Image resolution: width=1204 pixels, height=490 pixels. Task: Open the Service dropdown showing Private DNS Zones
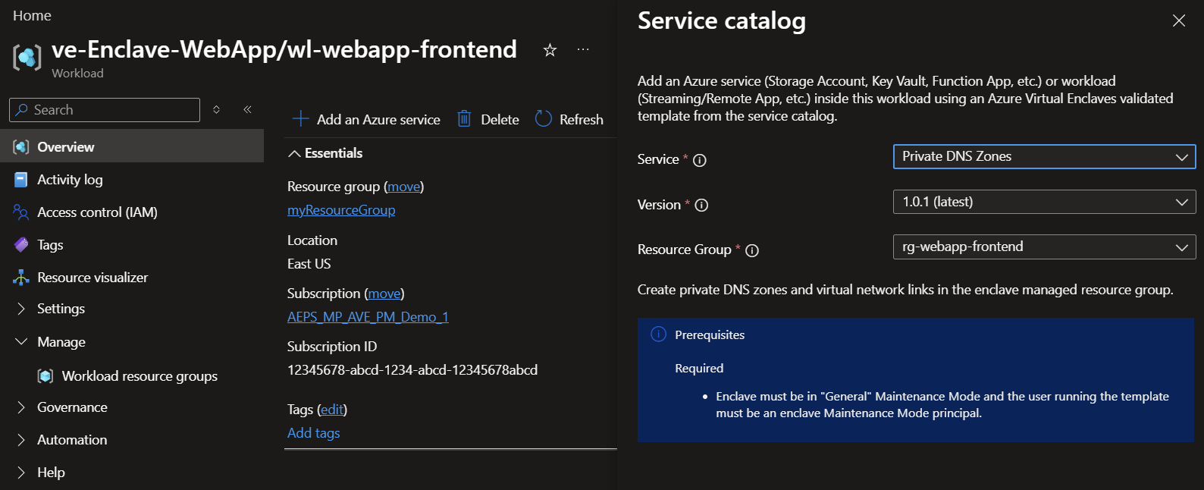[x=1044, y=156]
